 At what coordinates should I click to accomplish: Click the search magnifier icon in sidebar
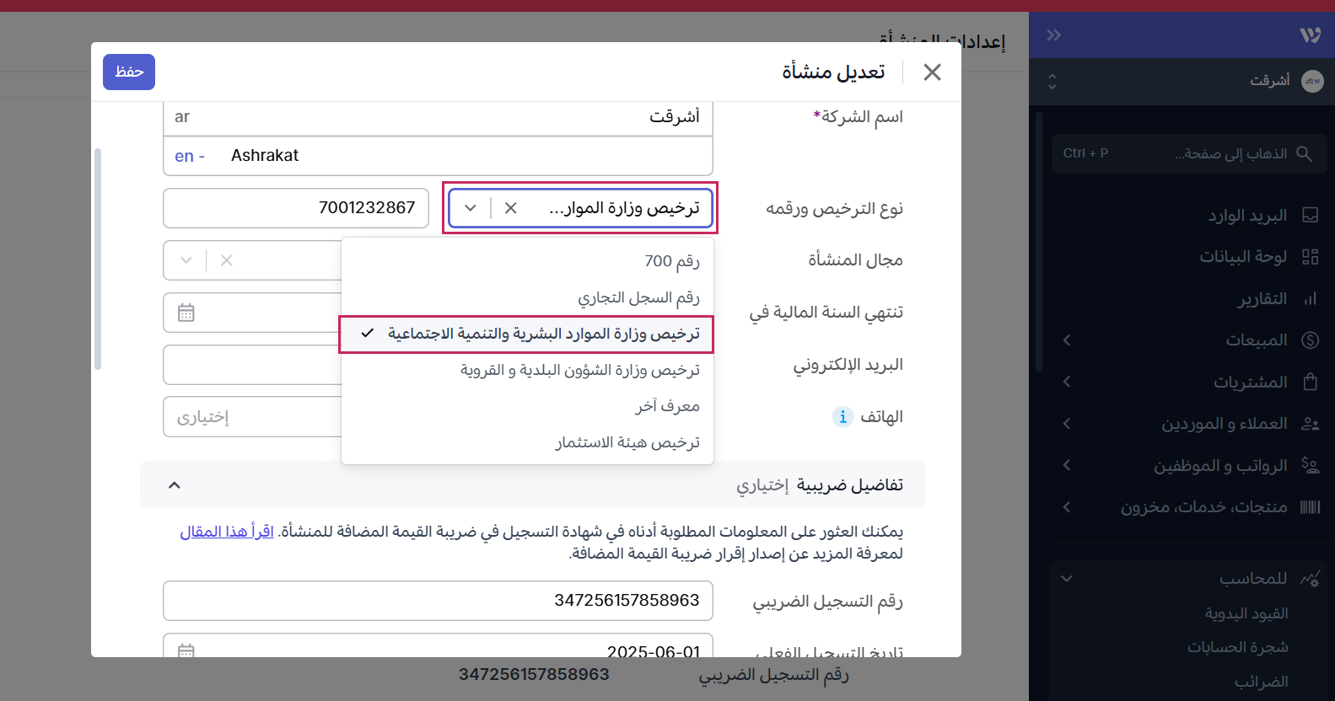[1304, 153]
